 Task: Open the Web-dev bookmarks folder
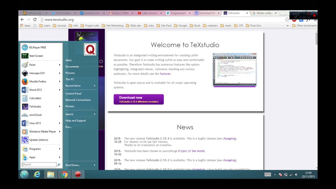click(x=134, y=26)
